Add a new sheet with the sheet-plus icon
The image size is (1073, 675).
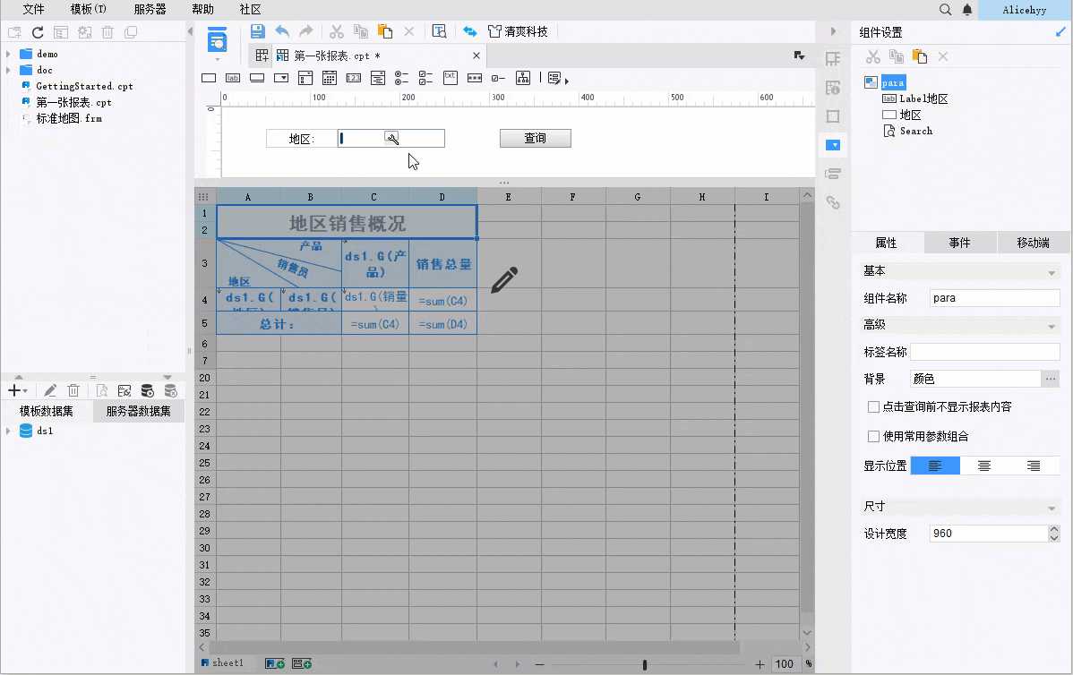(x=275, y=663)
